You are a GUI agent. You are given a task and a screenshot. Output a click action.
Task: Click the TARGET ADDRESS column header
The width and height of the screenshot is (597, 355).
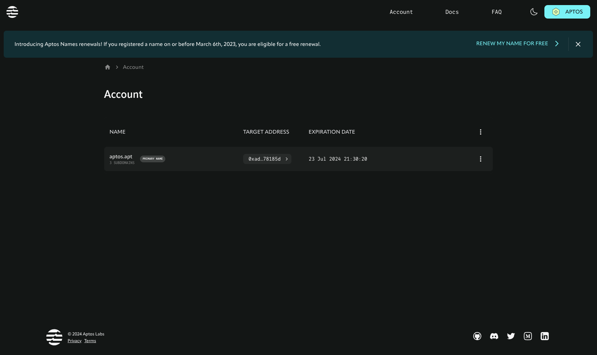pyautogui.click(x=266, y=132)
